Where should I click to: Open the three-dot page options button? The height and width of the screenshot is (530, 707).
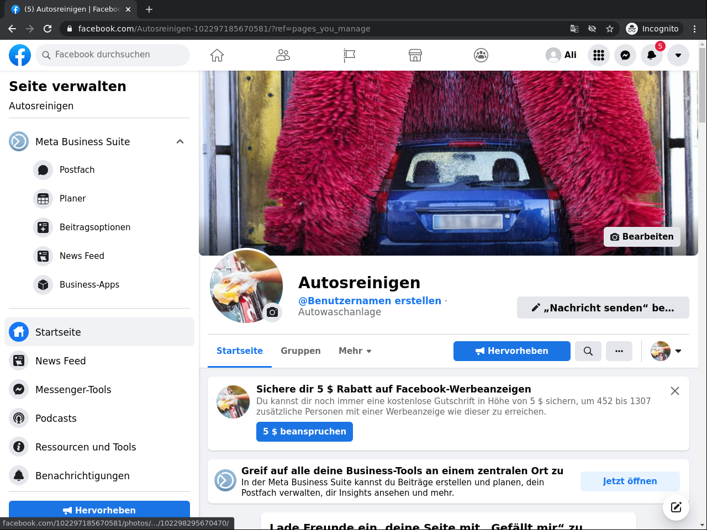619,351
